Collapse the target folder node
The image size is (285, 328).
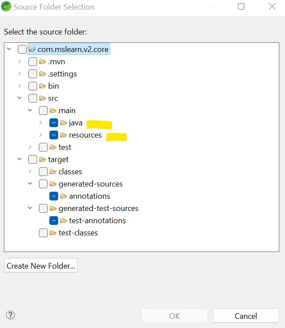[x=20, y=159]
